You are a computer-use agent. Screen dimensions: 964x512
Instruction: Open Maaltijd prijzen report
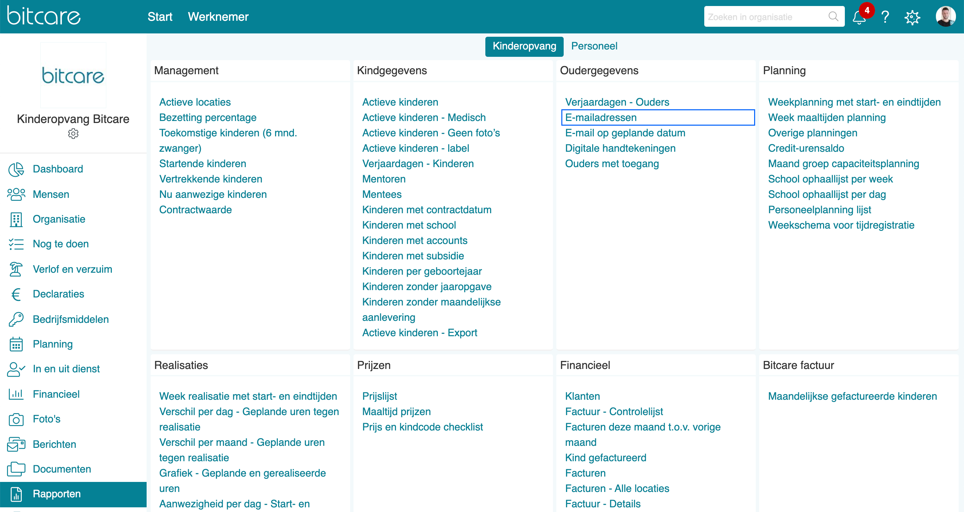(396, 411)
